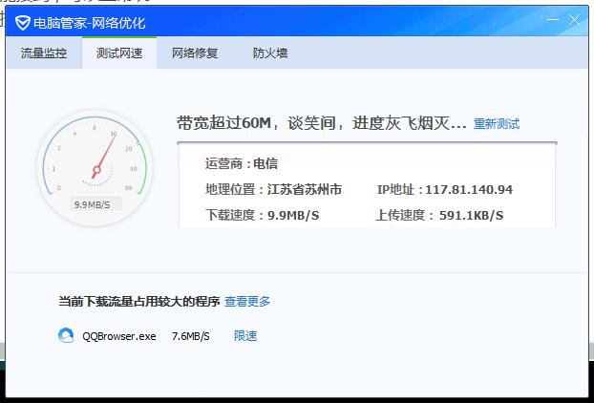Open the 查看更多 link

click(247, 302)
